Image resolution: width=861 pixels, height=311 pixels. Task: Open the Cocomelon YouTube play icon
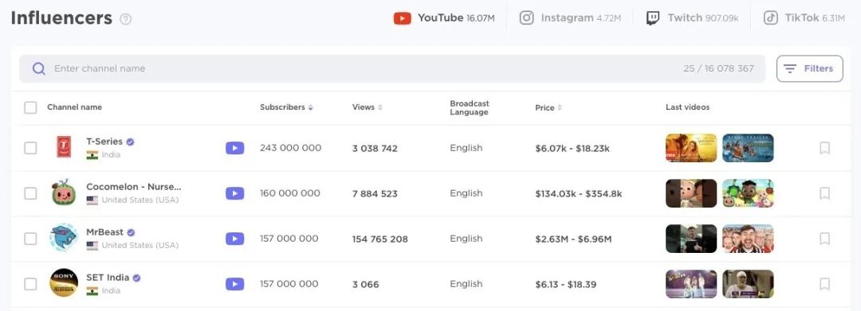coord(234,193)
